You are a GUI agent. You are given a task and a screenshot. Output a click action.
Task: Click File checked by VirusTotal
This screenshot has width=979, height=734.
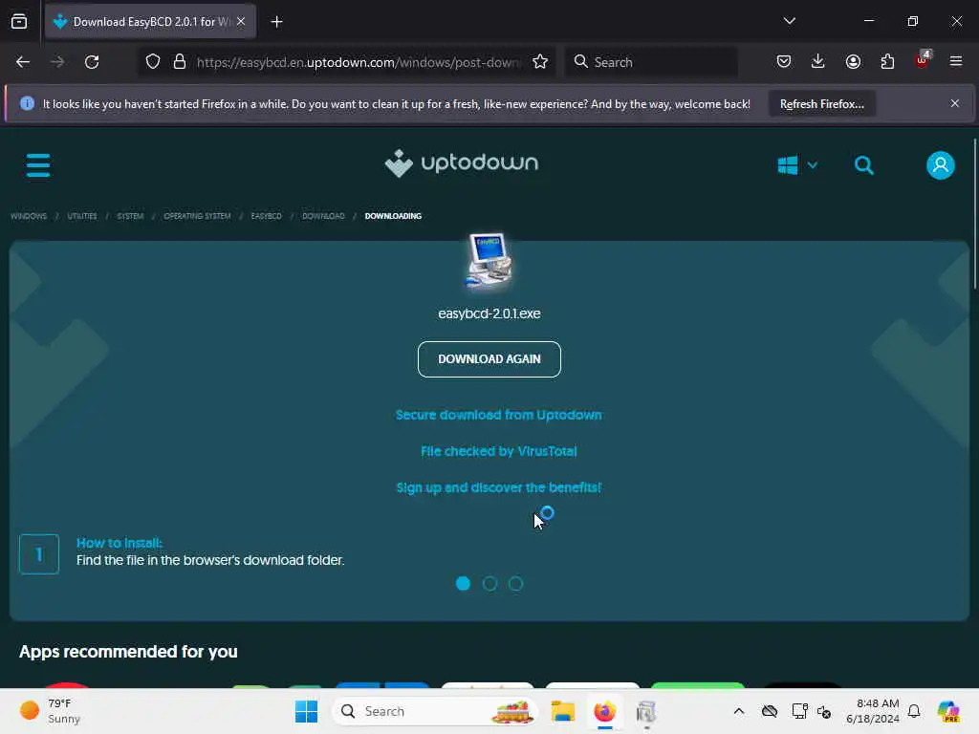498,451
